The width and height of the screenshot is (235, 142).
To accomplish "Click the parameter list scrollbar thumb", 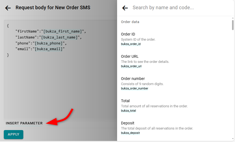I will point(233,25).
